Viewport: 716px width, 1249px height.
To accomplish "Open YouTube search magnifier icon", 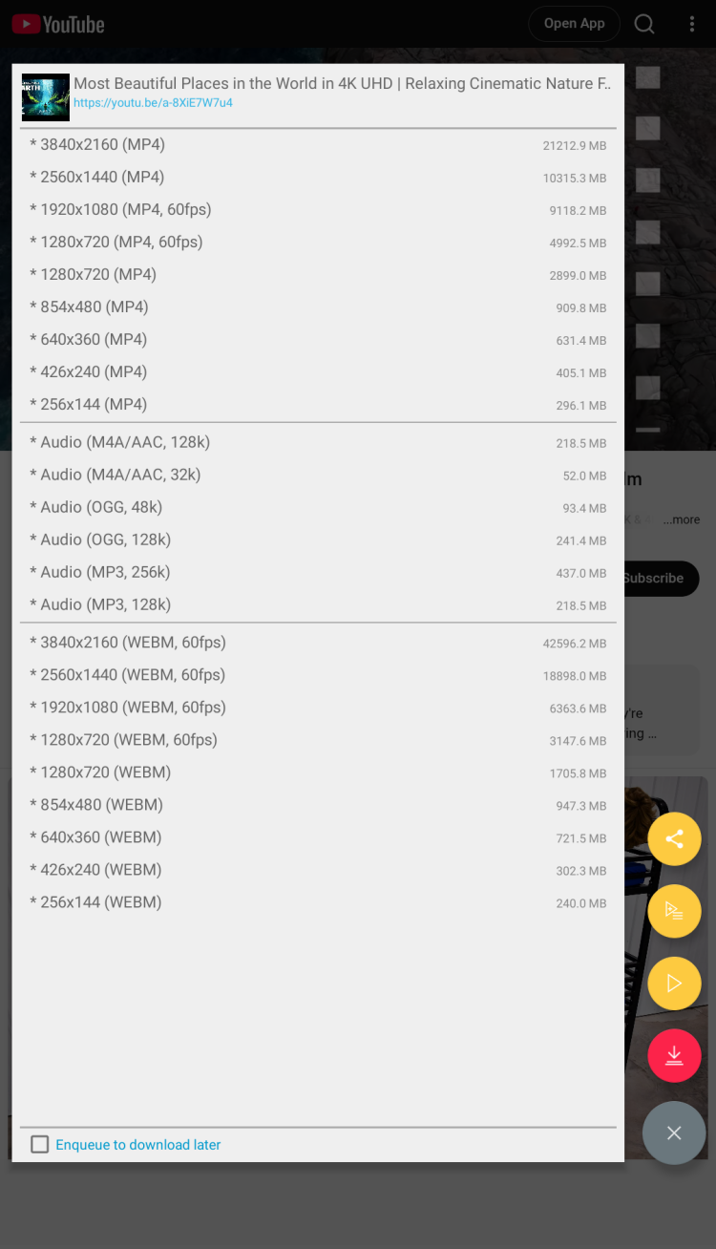I will click(x=644, y=24).
